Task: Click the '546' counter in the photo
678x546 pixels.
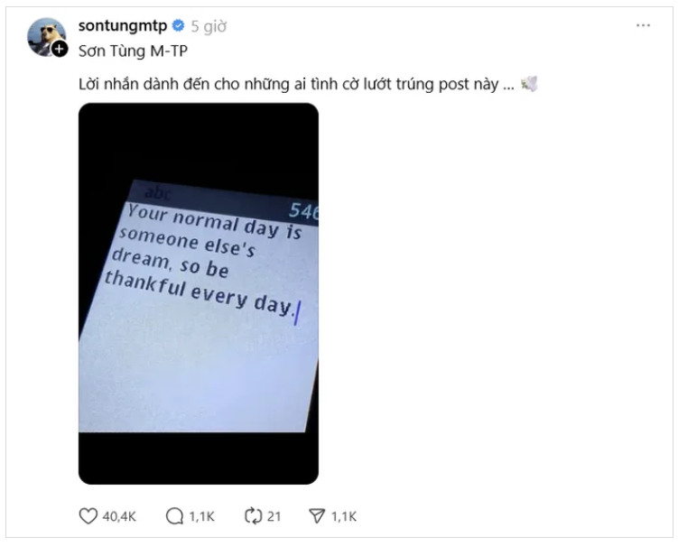Action: pyautogui.click(x=303, y=211)
